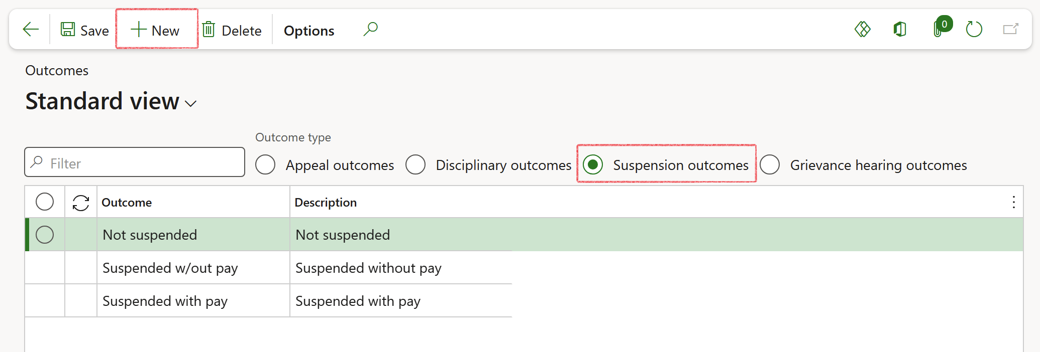The width and height of the screenshot is (1040, 352).
Task: Select the Suspended with pay row
Action: (x=165, y=301)
